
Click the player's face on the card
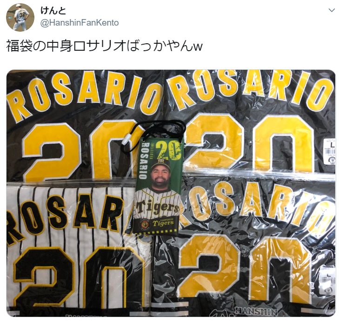160,178
